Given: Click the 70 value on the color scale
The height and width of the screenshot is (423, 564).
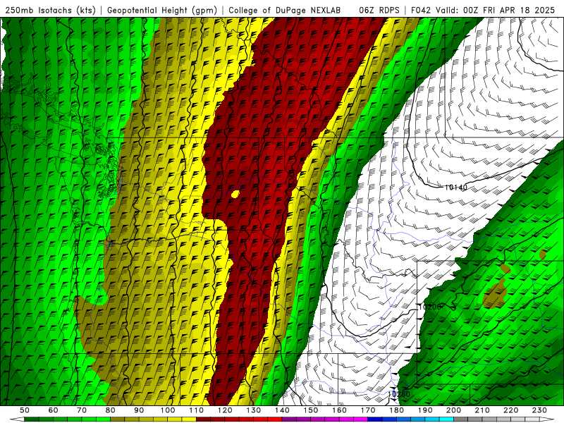Looking at the screenshot, I should tap(82, 410).
